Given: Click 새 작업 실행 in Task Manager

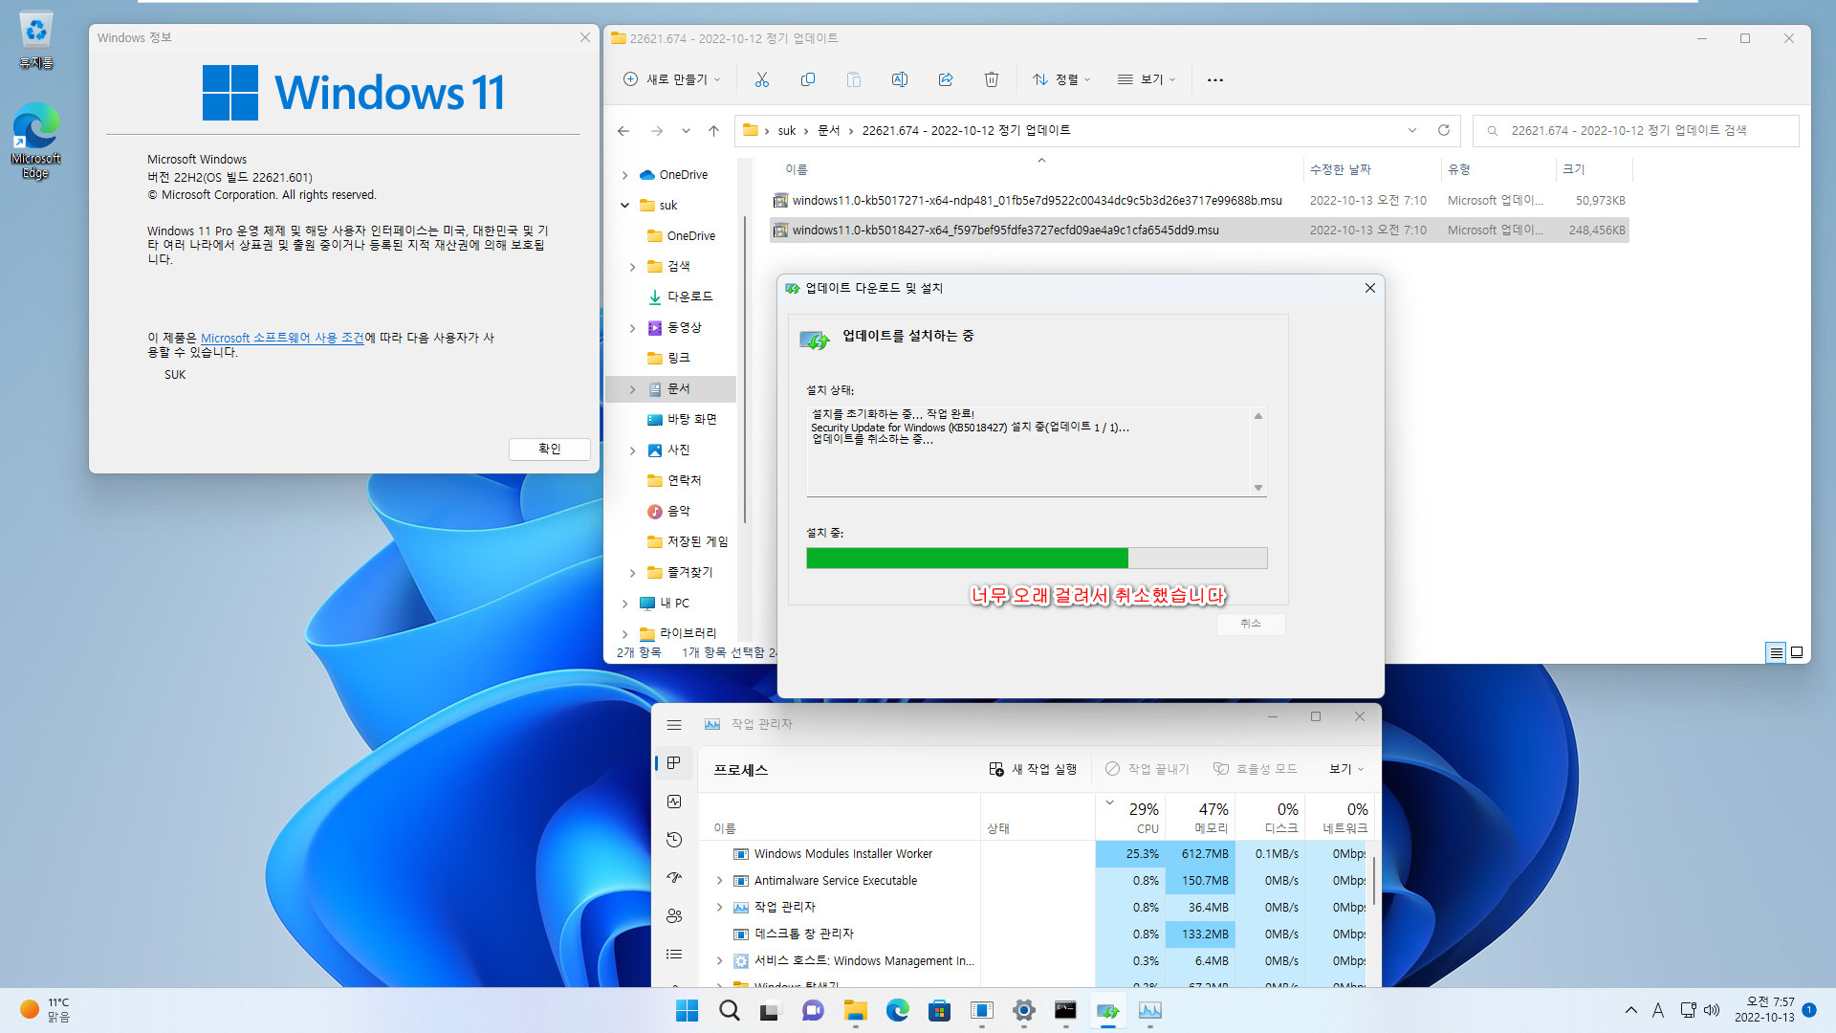Looking at the screenshot, I should tap(1033, 769).
